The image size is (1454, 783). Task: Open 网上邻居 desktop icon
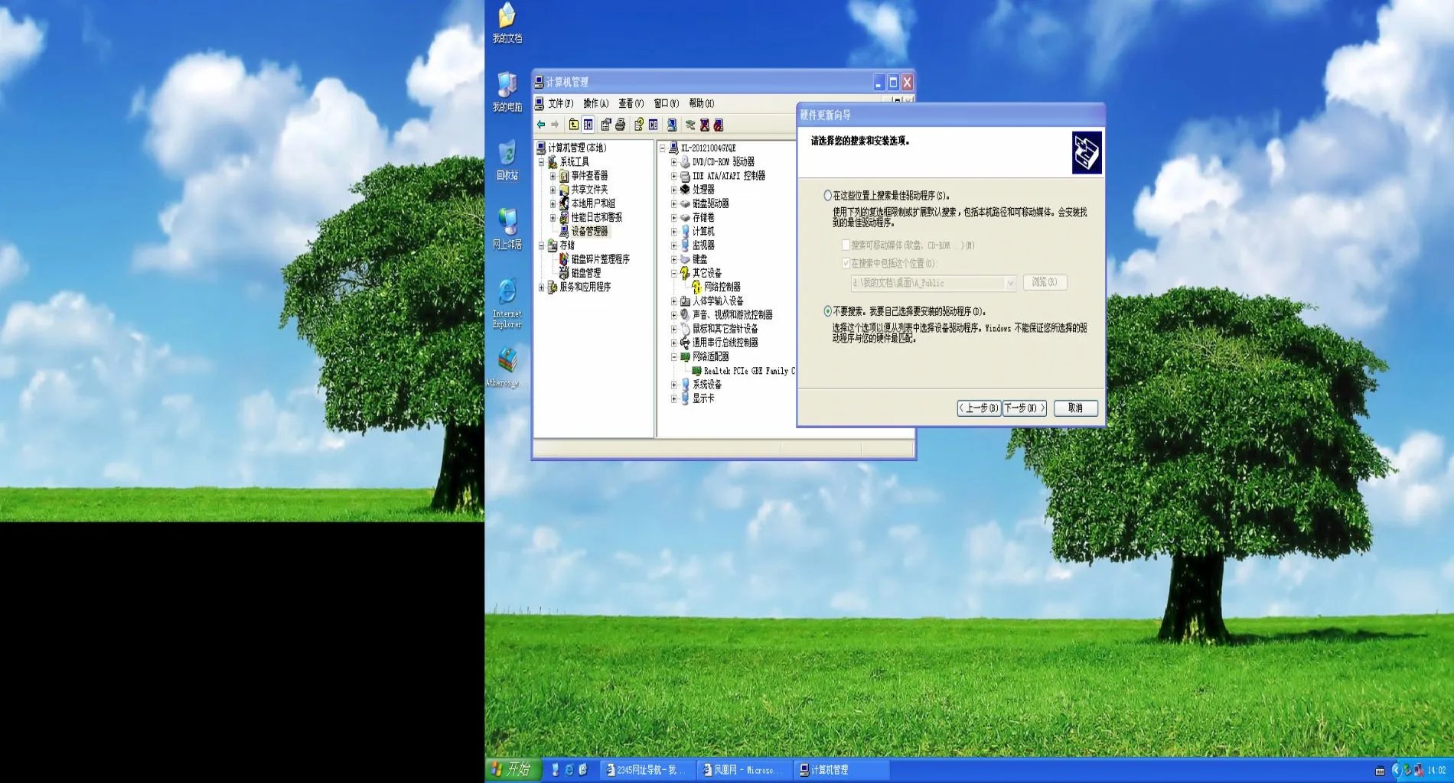coord(507,229)
